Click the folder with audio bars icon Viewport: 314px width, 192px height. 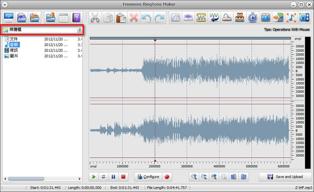click(35, 18)
